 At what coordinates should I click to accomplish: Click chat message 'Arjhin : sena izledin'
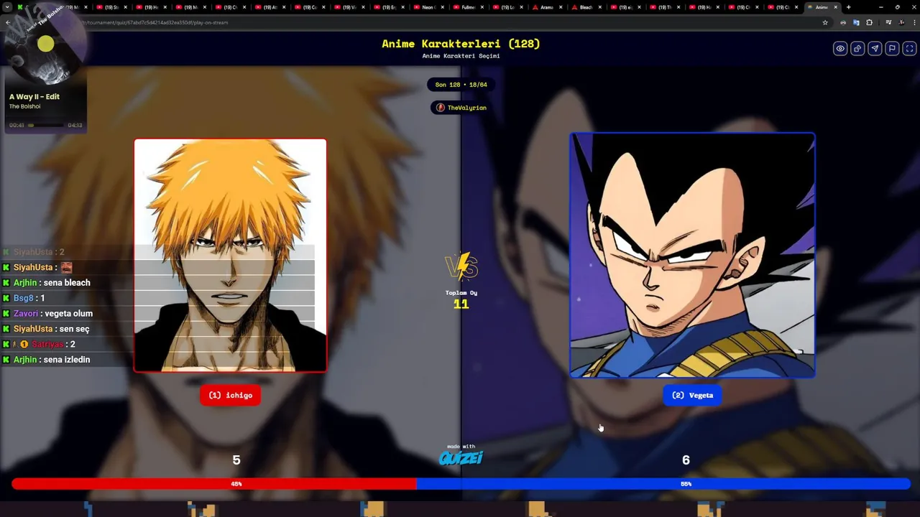tap(47, 360)
